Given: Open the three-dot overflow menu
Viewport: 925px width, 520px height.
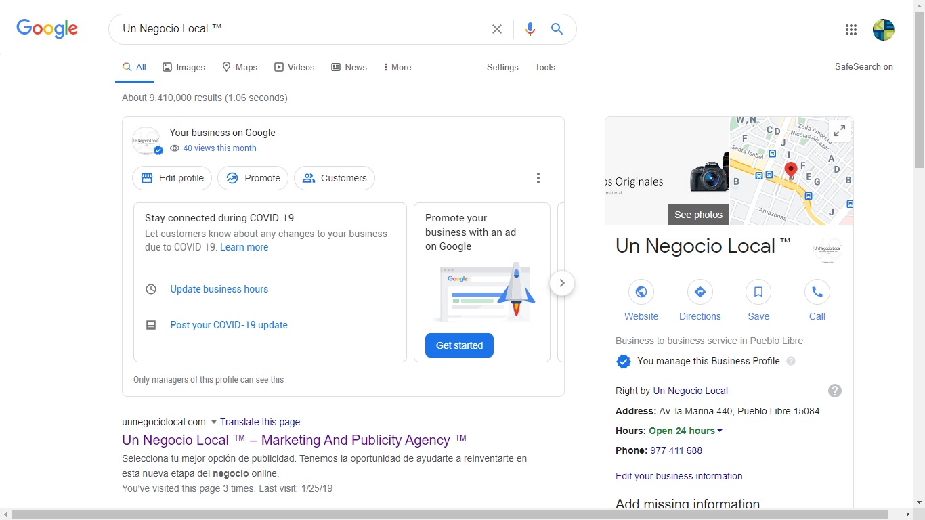Looking at the screenshot, I should point(538,177).
